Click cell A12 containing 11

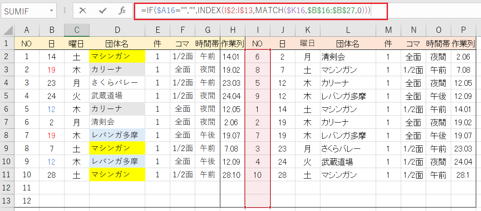coord(27,187)
